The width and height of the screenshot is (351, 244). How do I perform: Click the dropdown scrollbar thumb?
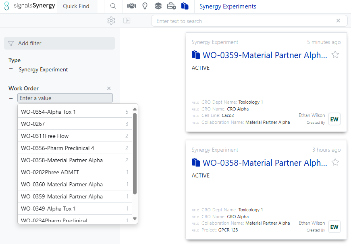click(x=135, y=154)
